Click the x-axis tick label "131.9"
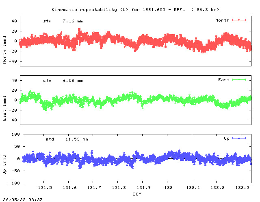Viewport: 260px width, 202px height. point(143,188)
